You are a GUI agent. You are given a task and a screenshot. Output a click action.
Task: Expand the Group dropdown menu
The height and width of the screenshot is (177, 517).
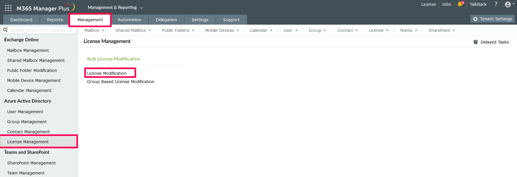[x=317, y=30]
